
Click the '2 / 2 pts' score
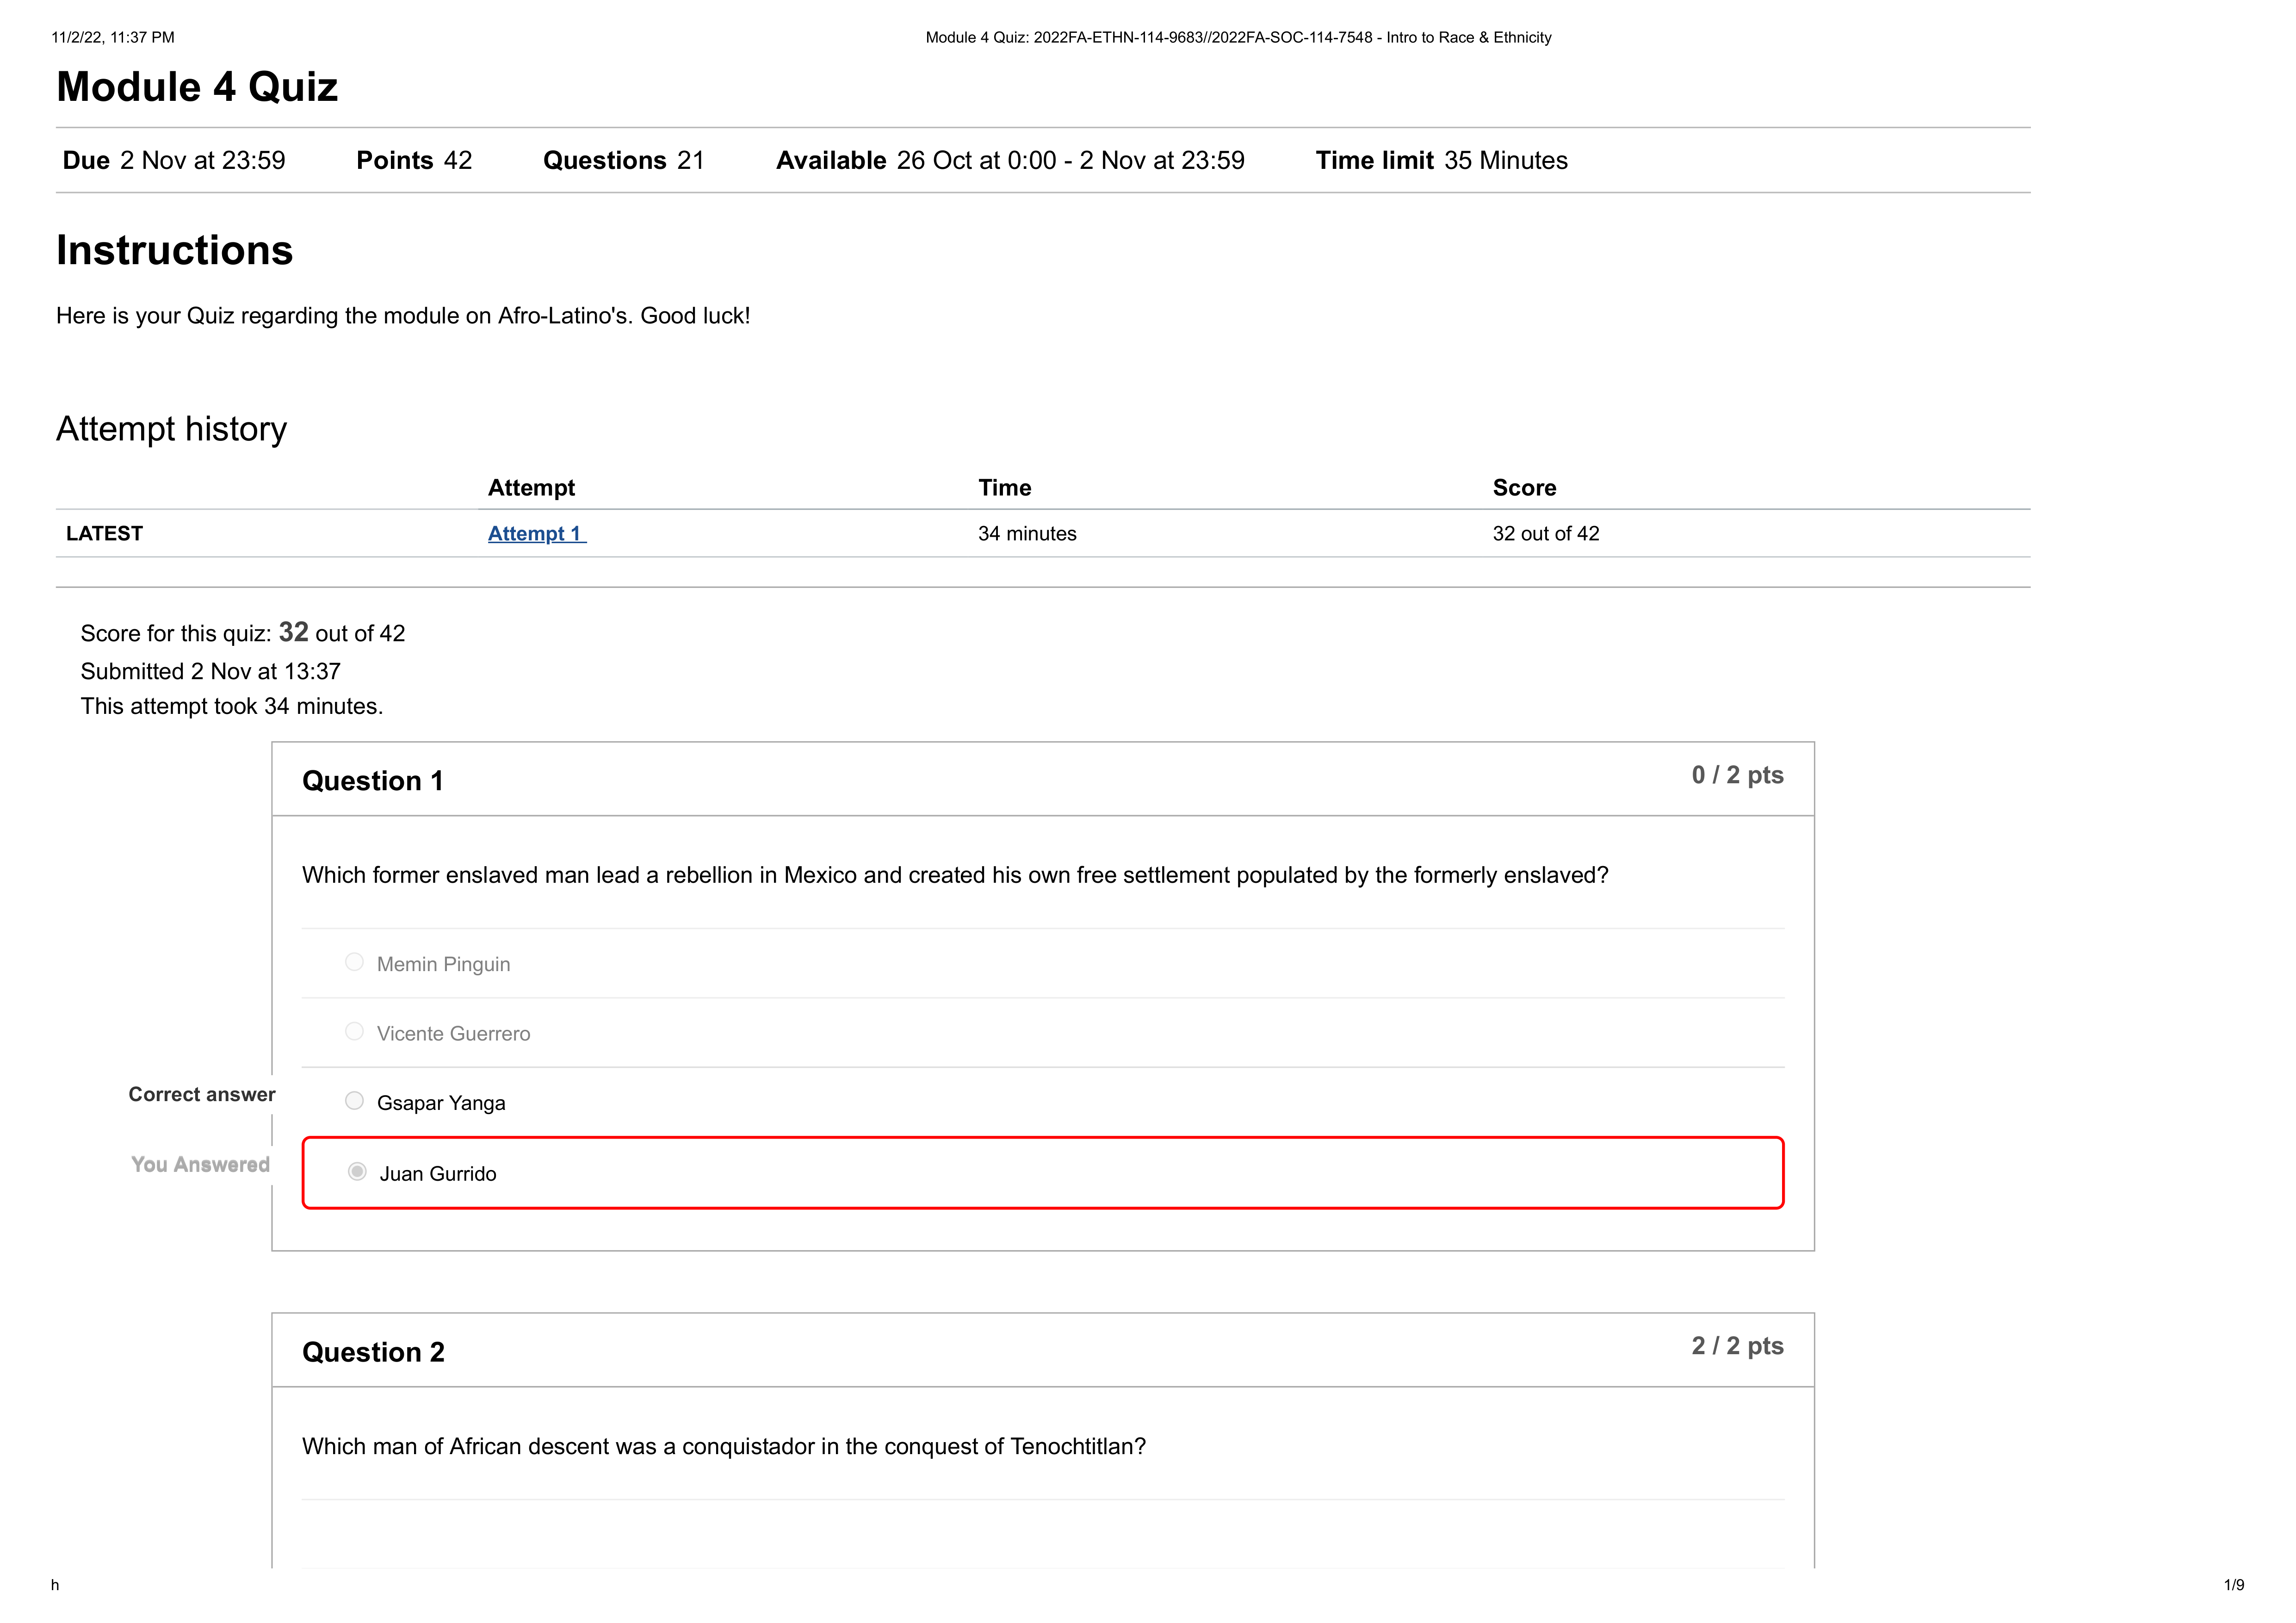1737,1346
